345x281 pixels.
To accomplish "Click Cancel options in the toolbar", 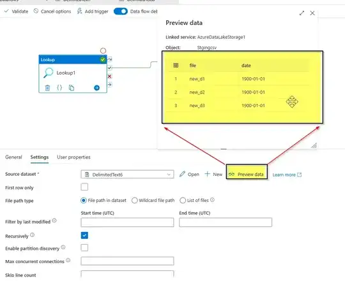I will click(52, 11).
